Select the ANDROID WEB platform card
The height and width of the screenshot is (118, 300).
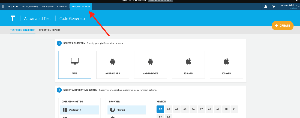click(151, 65)
